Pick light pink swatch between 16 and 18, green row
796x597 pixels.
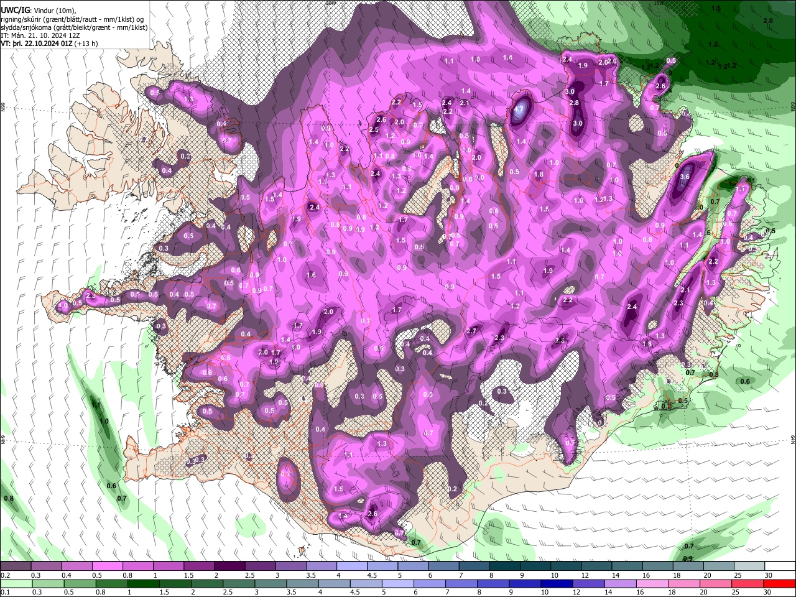(x=652, y=583)
